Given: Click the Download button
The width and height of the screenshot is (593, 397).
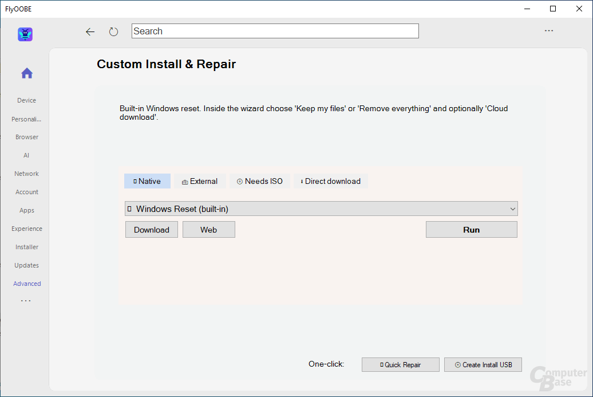Looking at the screenshot, I should coord(152,230).
